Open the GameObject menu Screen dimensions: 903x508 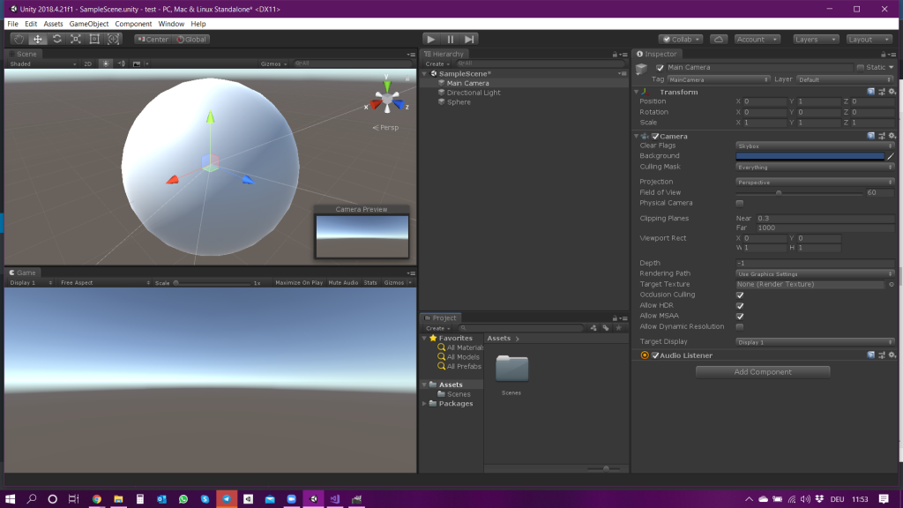point(88,24)
